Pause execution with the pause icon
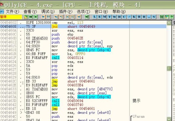 click(48, 17)
